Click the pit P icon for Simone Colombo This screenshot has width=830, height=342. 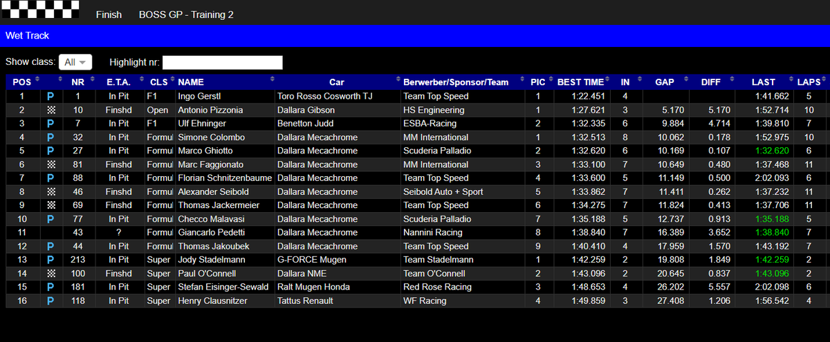point(50,137)
